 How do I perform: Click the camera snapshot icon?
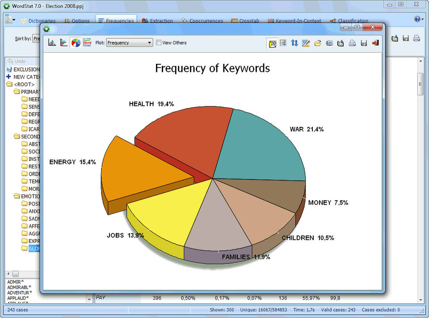(329, 43)
